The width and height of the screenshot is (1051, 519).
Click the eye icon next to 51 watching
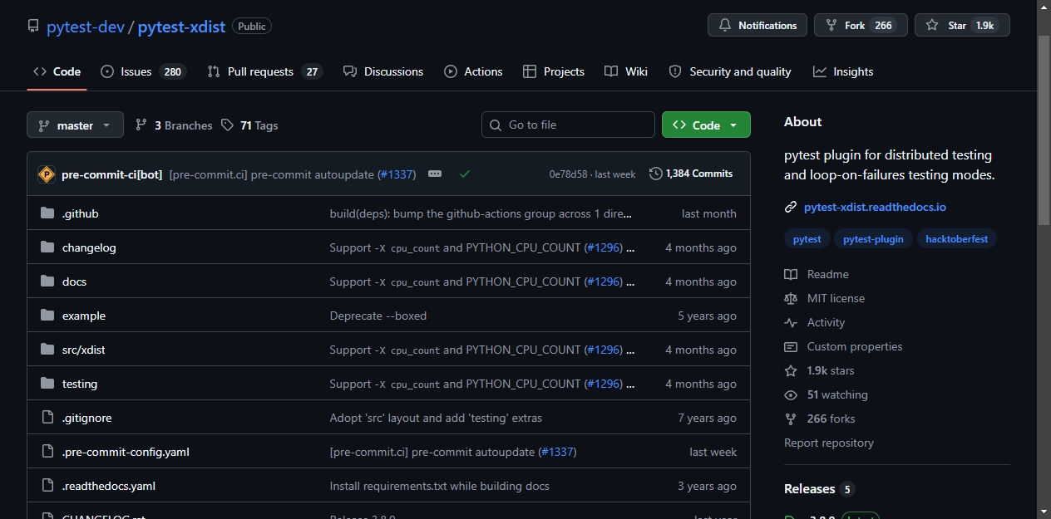tap(791, 394)
